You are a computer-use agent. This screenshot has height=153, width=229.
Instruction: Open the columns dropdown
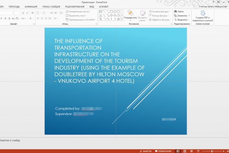(56, 18)
